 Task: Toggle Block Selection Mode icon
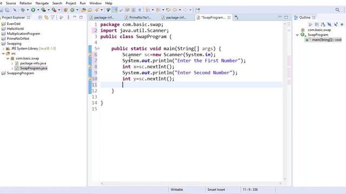pyautogui.click(x=134, y=10)
